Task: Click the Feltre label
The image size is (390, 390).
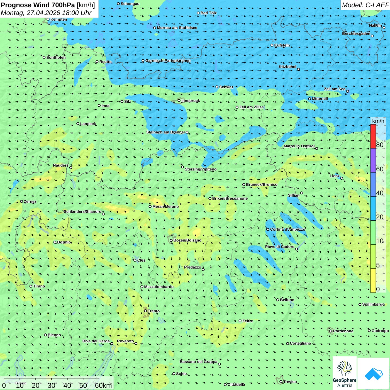Action: 247,321
